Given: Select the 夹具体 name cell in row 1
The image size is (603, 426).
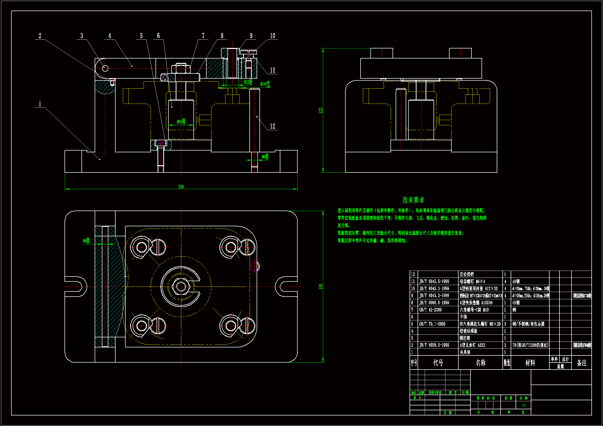Looking at the screenshot, I should click(465, 352).
